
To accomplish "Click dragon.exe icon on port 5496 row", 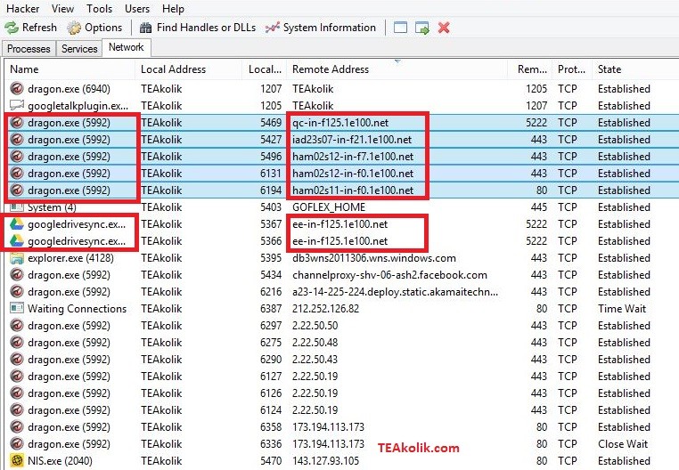I will pyautogui.click(x=16, y=157).
